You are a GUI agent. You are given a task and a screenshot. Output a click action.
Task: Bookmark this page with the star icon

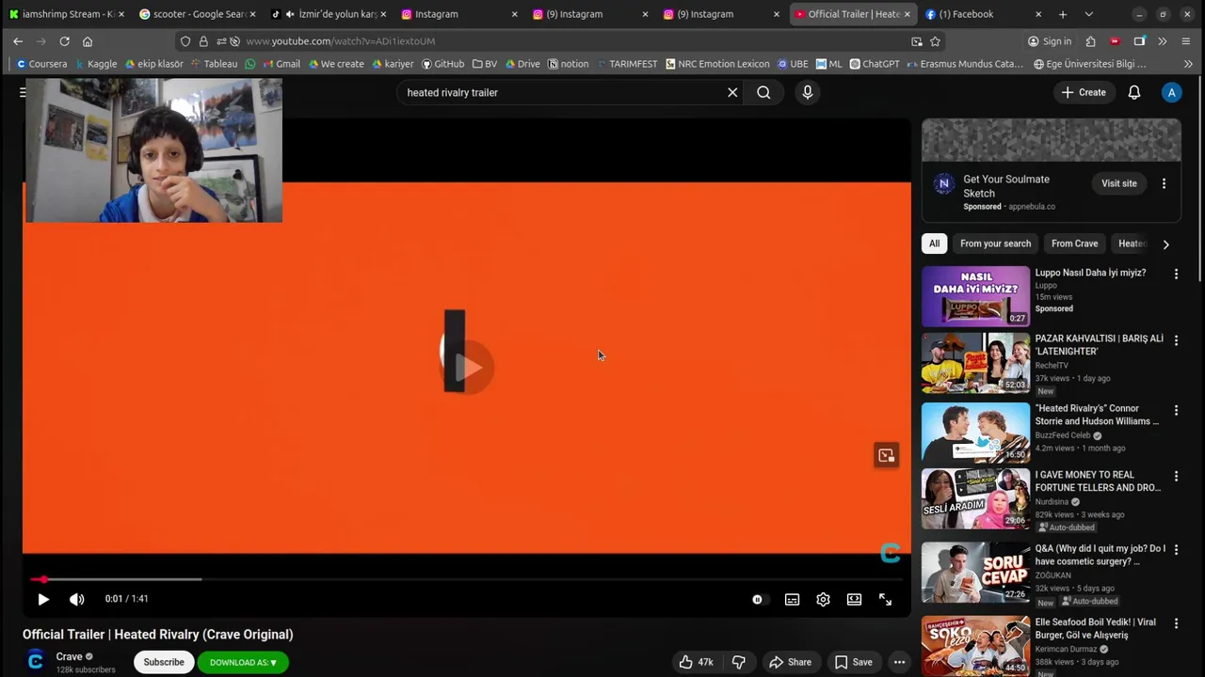(935, 41)
